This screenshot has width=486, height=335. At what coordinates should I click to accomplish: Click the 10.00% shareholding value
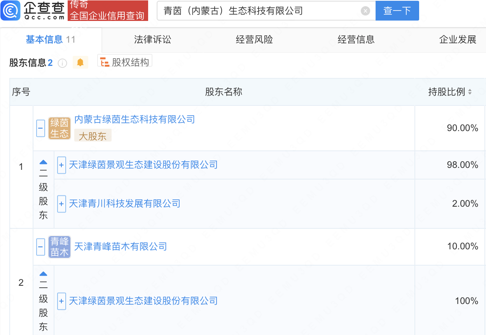coord(463,246)
